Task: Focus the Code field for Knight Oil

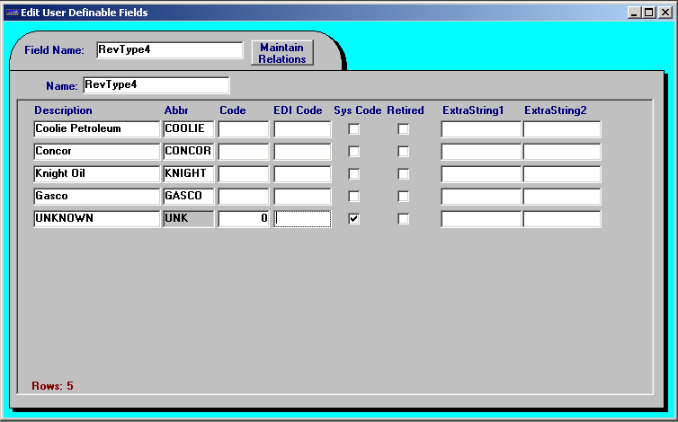Action: [244, 173]
